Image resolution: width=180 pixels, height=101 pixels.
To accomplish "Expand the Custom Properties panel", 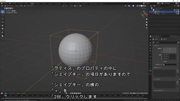I will click(x=159, y=91).
